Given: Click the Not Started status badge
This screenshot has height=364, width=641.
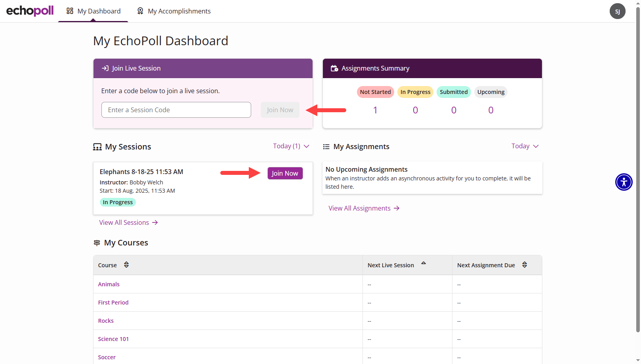Looking at the screenshot, I should pos(375,92).
